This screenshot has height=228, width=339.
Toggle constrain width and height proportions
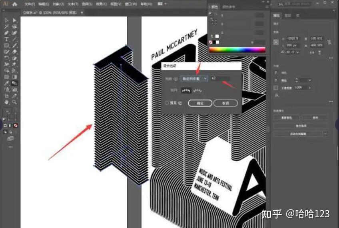click(x=329, y=42)
